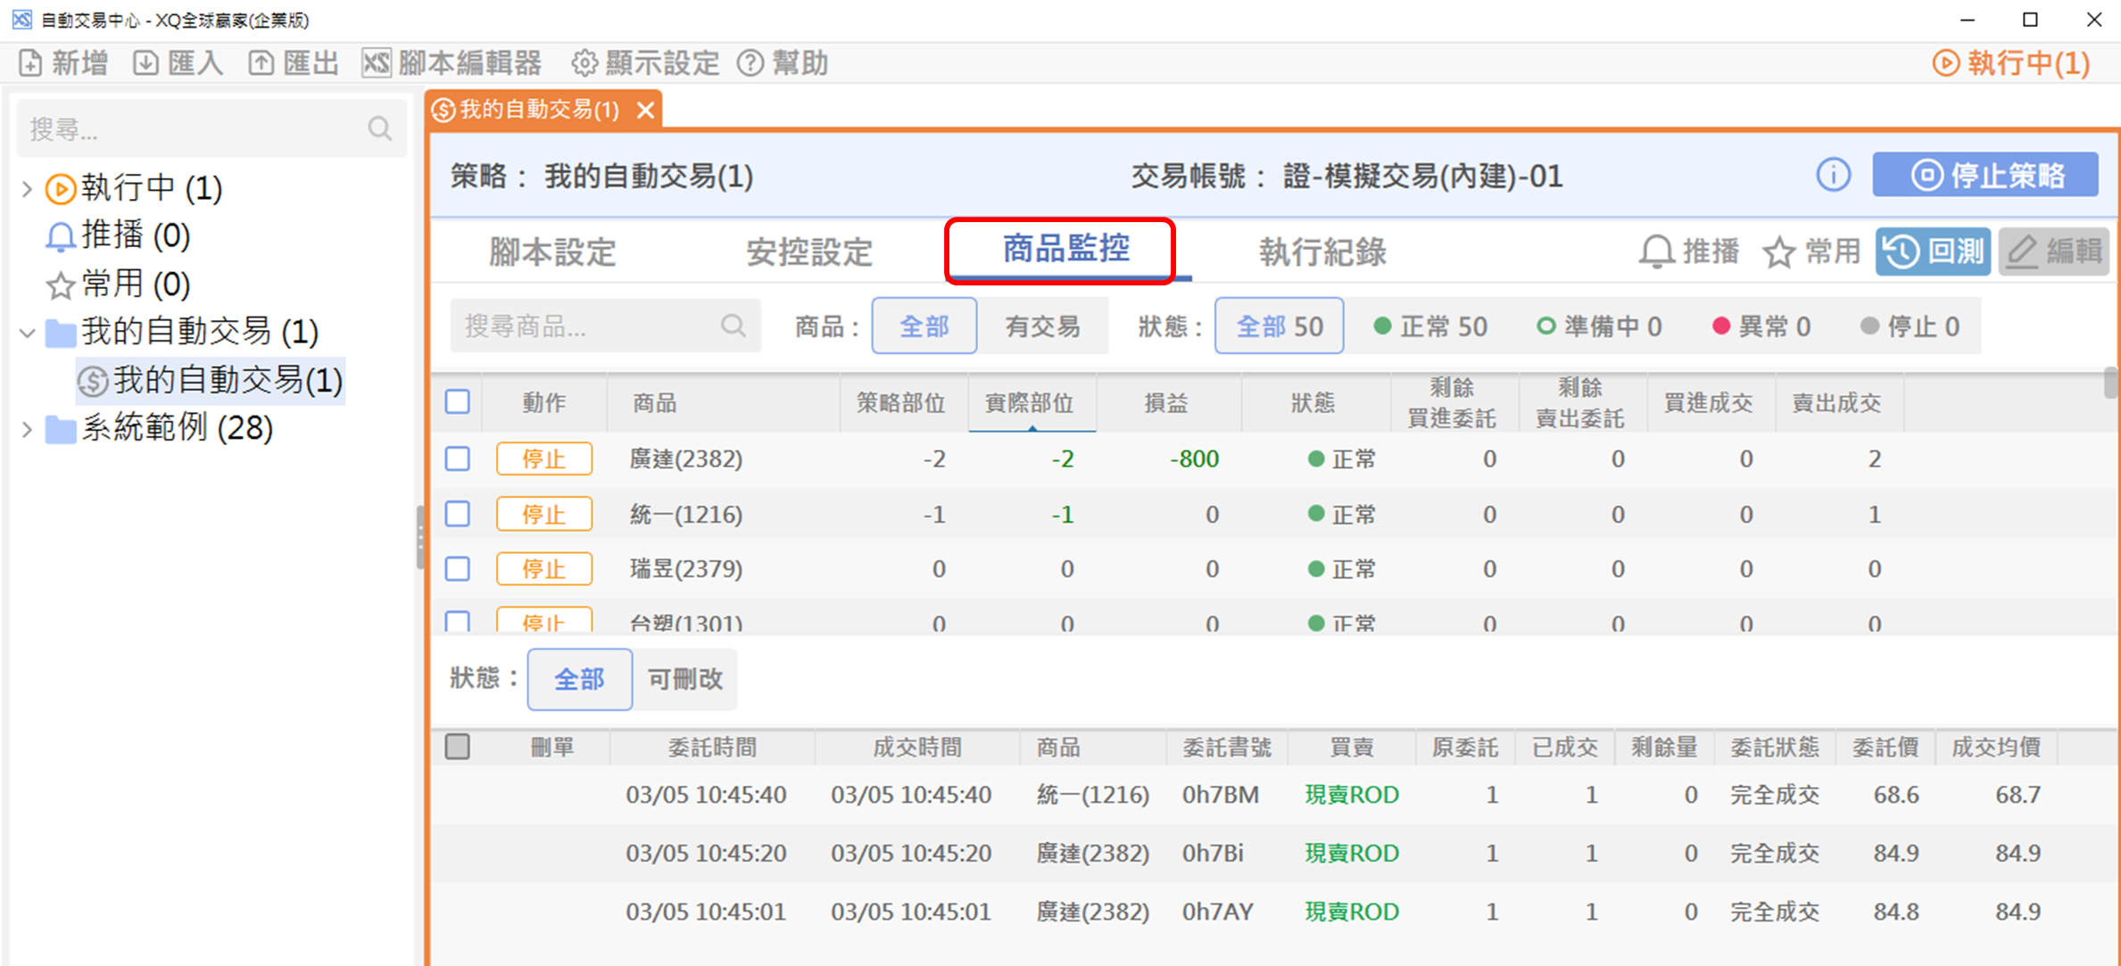The image size is (2121, 966).
Task: Expand the 系統範例 (28) folder
Action: pyautogui.click(x=27, y=429)
